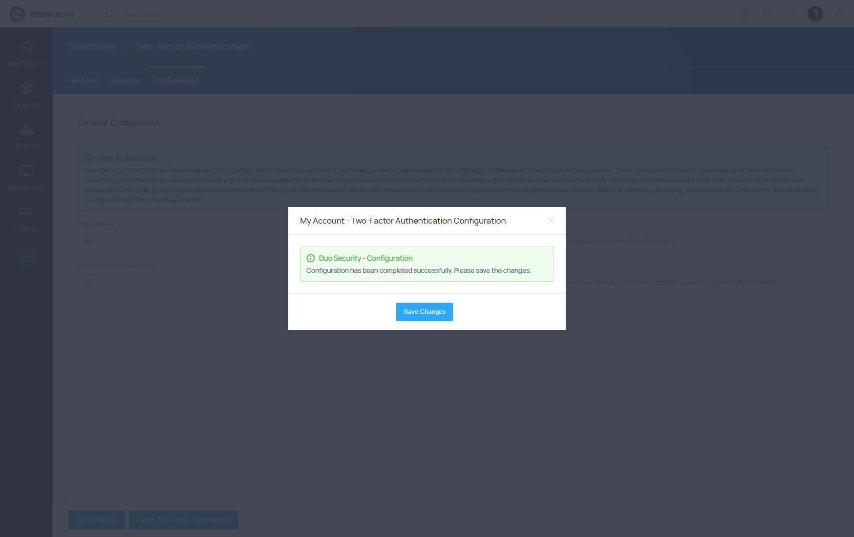Click Duo Security info icon in dialog

311,258
